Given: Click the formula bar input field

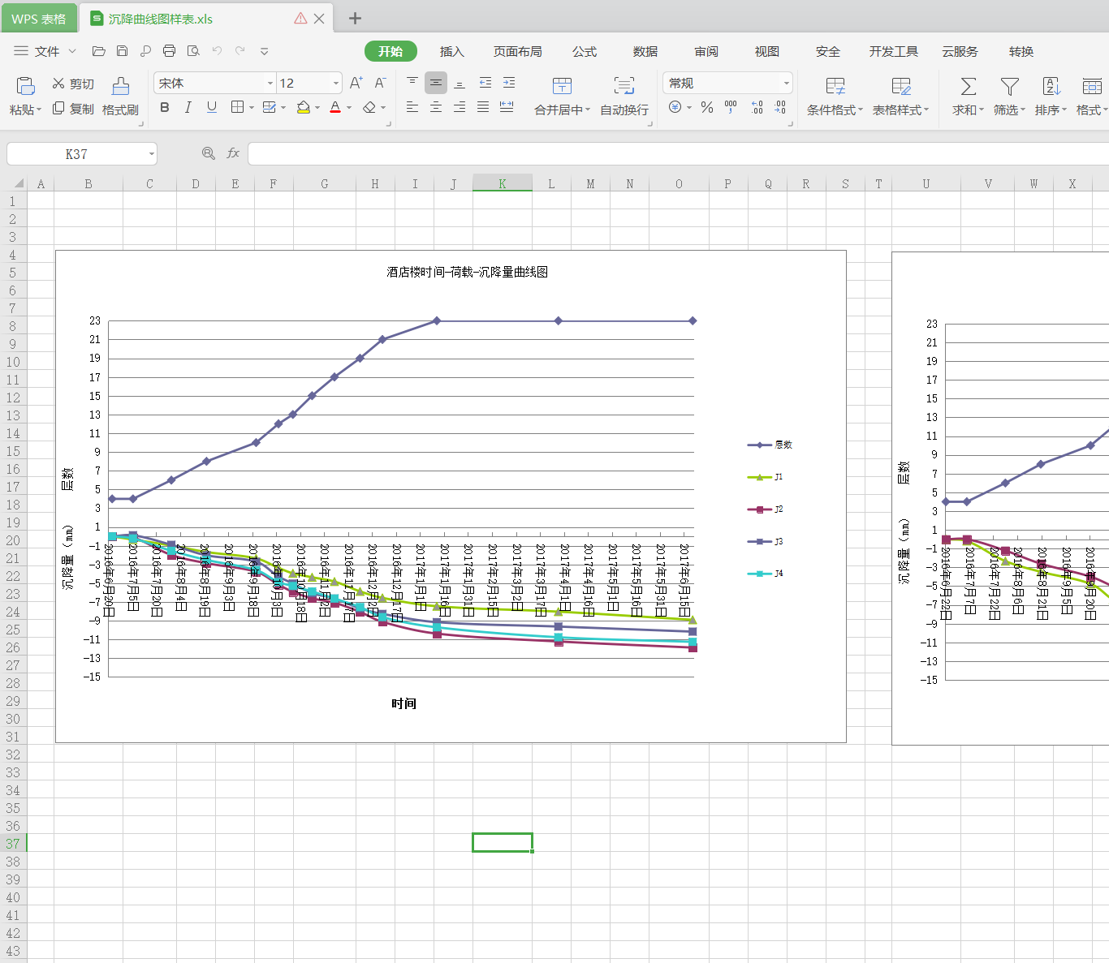Looking at the screenshot, I should [x=674, y=153].
